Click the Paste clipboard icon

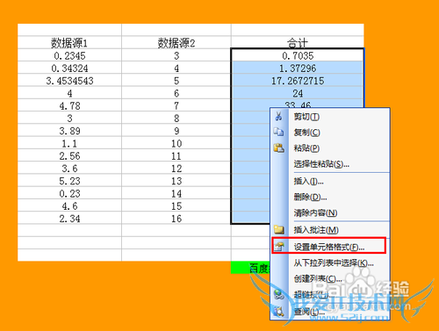pos(278,148)
